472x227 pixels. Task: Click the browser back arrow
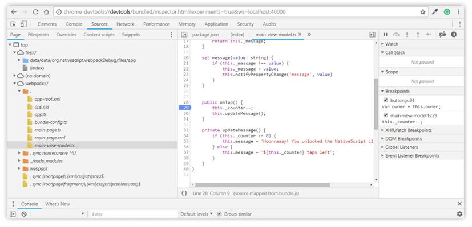tap(14, 12)
